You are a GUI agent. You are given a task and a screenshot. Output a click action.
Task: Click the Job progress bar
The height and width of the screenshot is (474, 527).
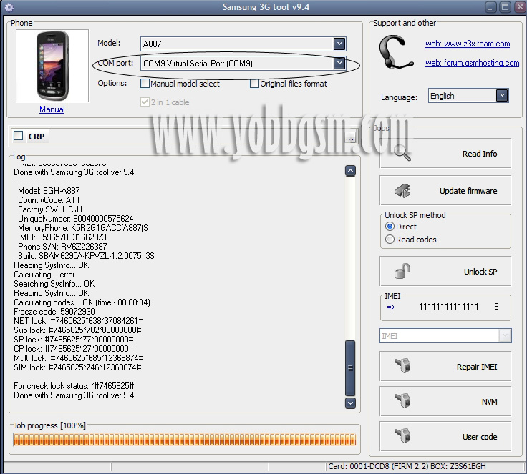tap(185, 440)
